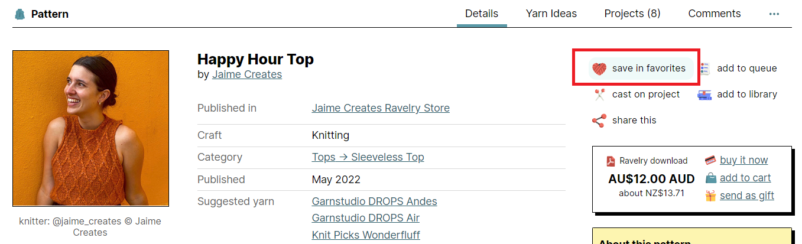Click the heart yarn favorites icon
This screenshot has height=244, width=802.
[599, 69]
